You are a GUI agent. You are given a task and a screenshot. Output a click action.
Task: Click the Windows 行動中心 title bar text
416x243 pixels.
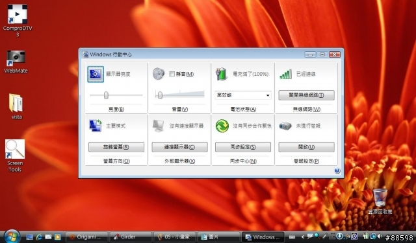coord(110,54)
